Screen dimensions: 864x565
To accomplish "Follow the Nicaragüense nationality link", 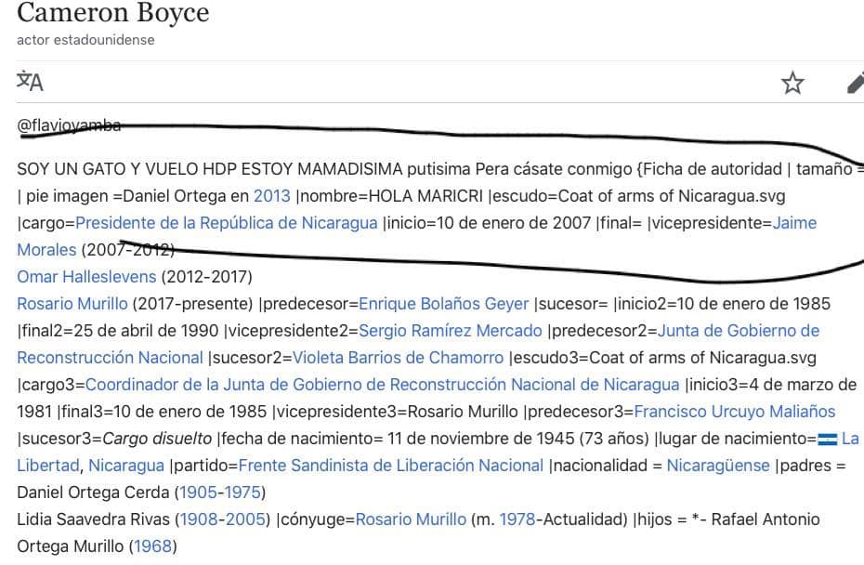I will click(718, 466).
